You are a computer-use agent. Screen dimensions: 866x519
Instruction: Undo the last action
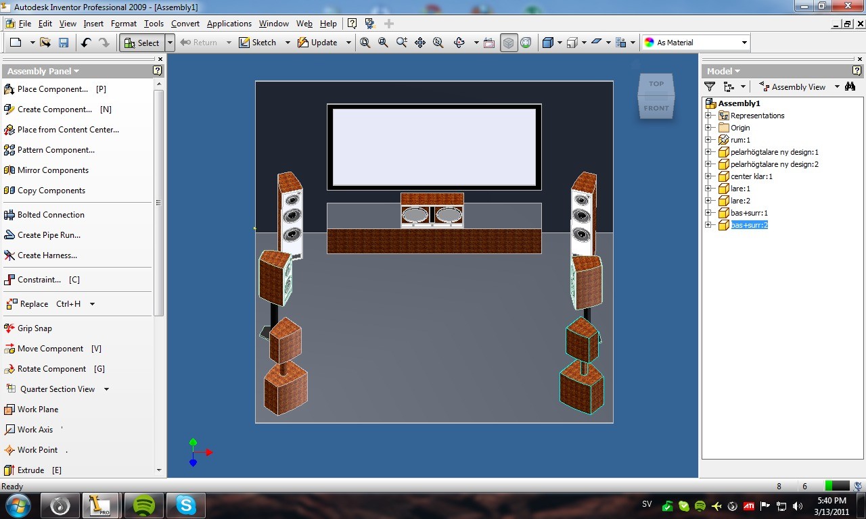(86, 43)
